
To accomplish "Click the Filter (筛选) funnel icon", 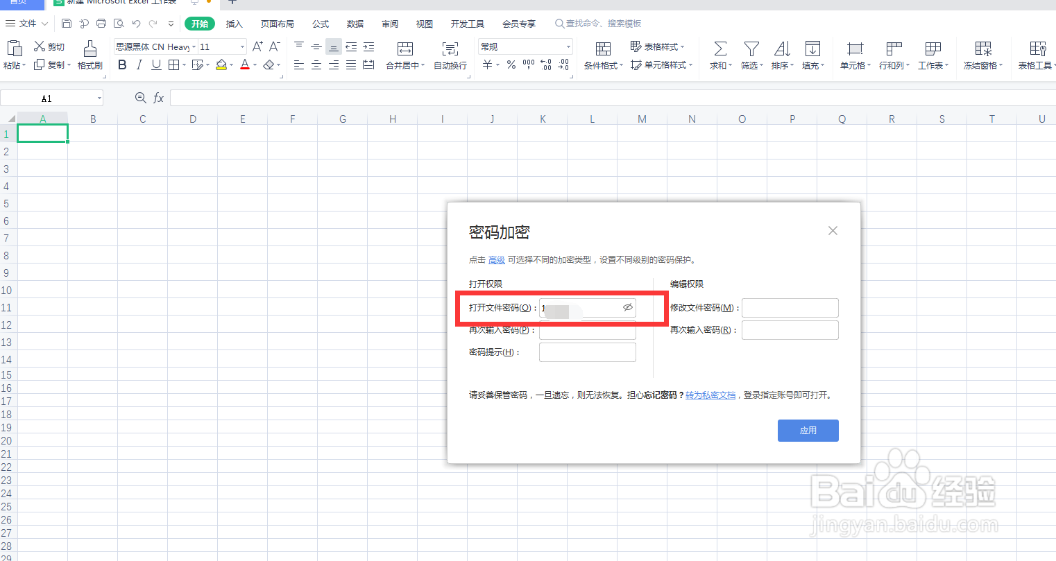I will click(751, 49).
